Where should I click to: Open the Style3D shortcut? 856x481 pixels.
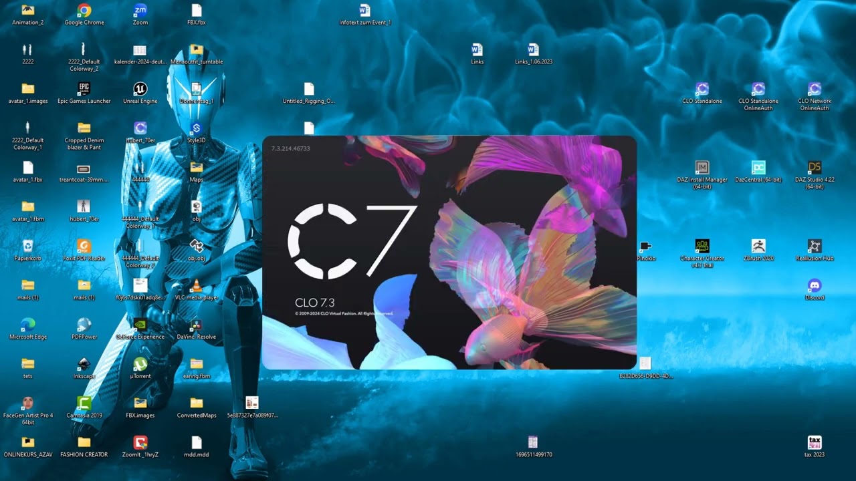point(196,128)
